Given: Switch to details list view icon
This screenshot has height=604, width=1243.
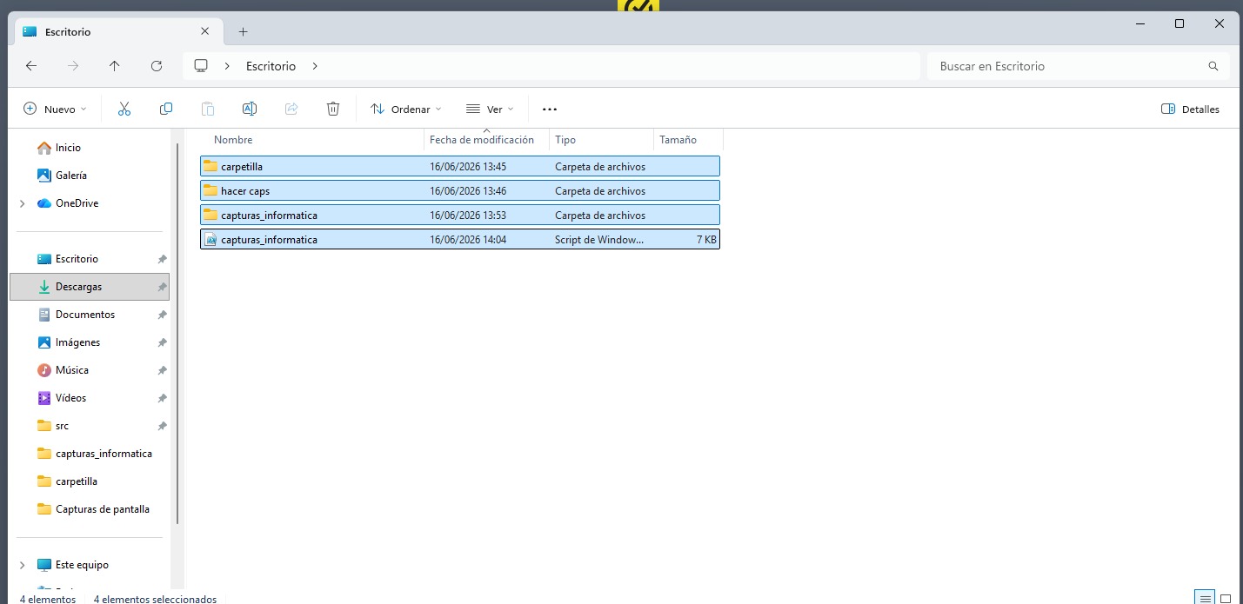Looking at the screenshot, I should point(1205,598).
